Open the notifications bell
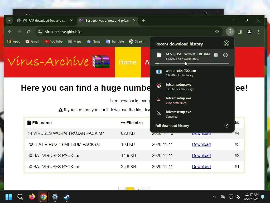 (x=263, y=197)
